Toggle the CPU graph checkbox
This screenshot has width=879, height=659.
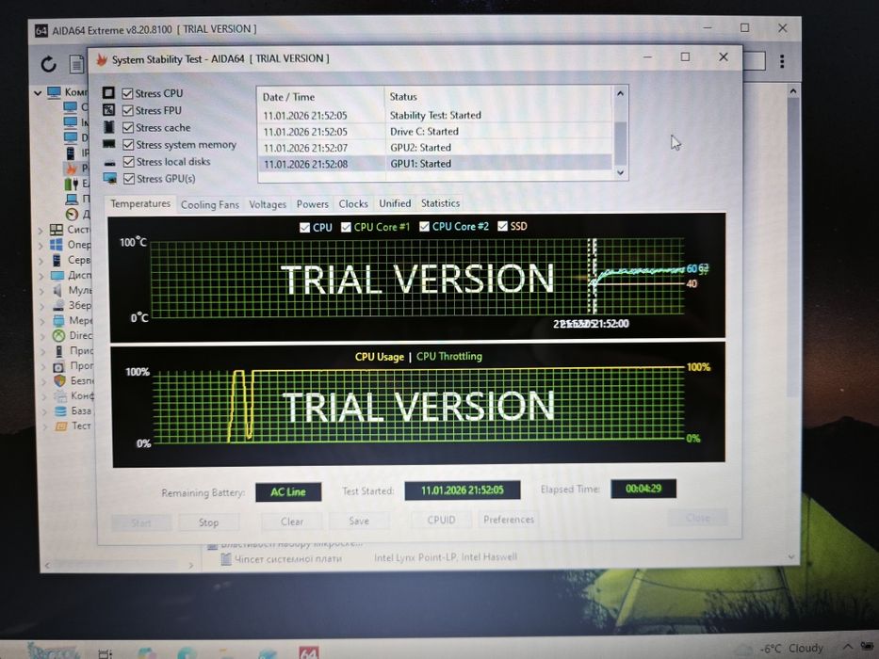[304, 227]
